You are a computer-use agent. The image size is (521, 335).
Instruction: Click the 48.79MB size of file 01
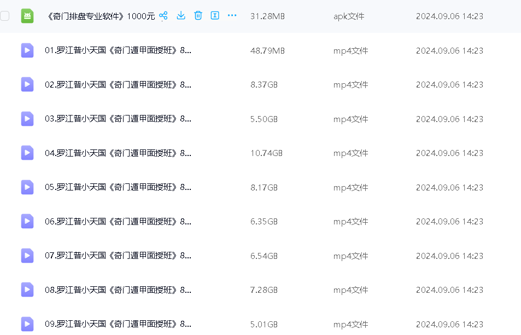click(267, 51)
